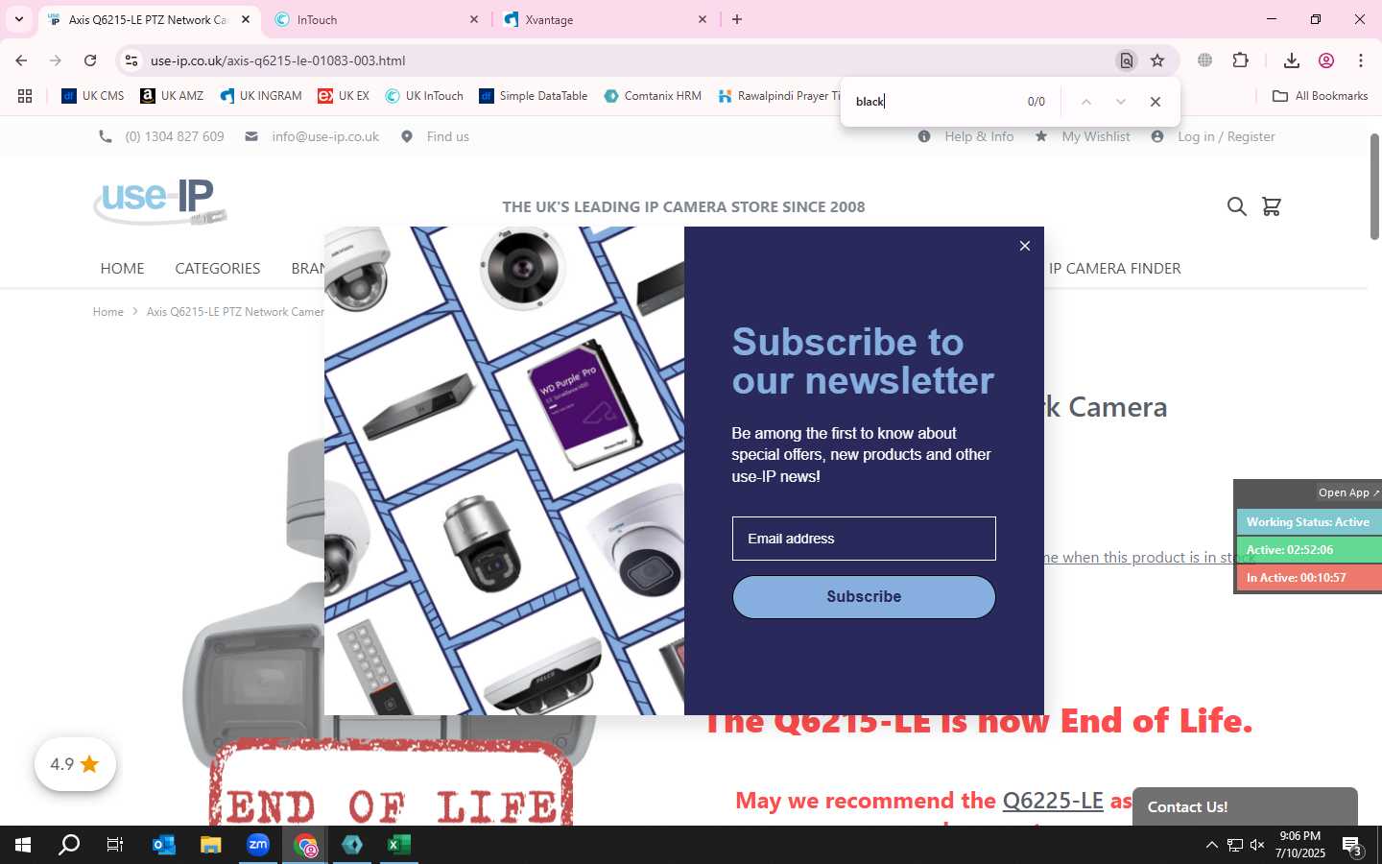Switch to the Xvantage tab
The height and width of the screenshot is (864, 1382).
click(605, 19)
